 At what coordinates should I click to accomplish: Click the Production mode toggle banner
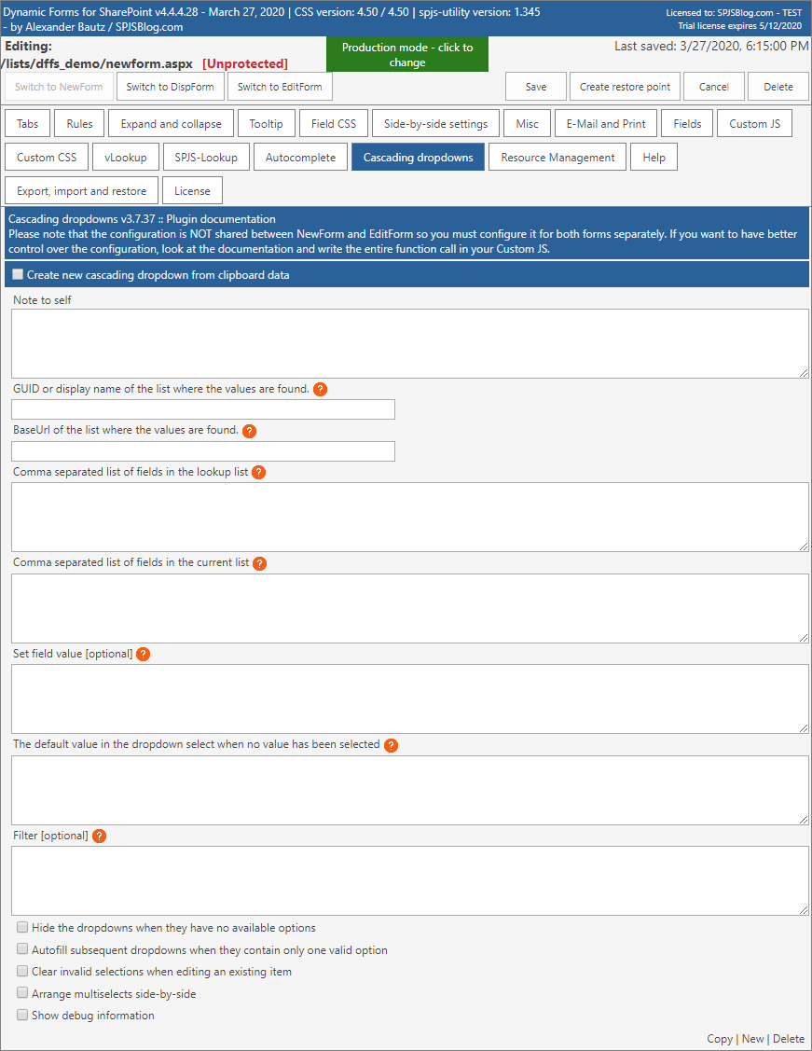(407, 55)
